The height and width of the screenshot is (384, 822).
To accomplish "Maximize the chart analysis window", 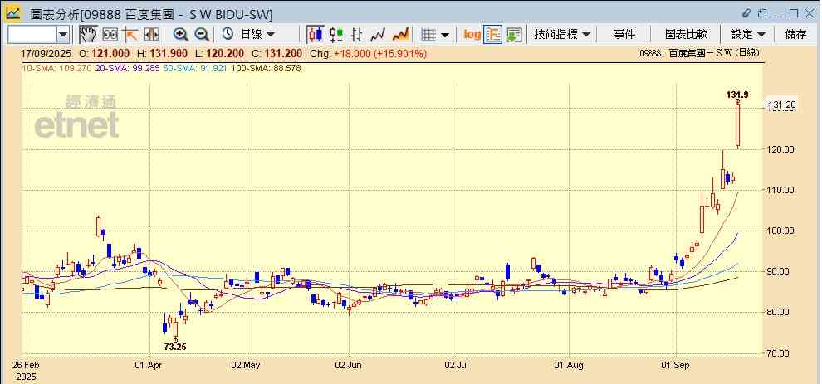I will pos(795,13).
